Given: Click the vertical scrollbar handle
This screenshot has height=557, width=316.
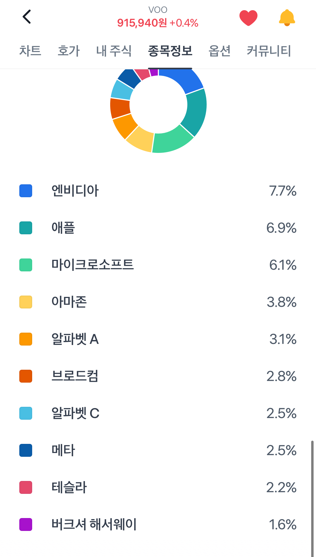Looking at the screenshot, I should 312,499.
